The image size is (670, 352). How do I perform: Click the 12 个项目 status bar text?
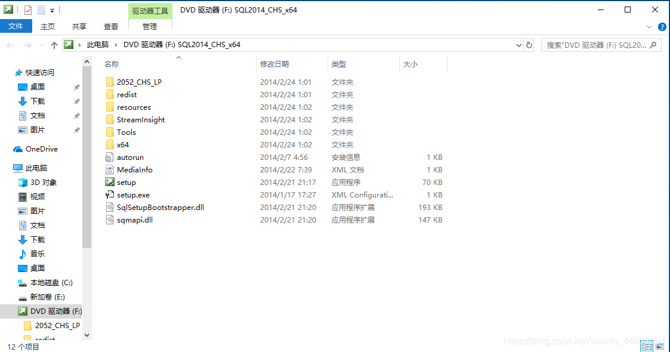click(x=23, y=347)
